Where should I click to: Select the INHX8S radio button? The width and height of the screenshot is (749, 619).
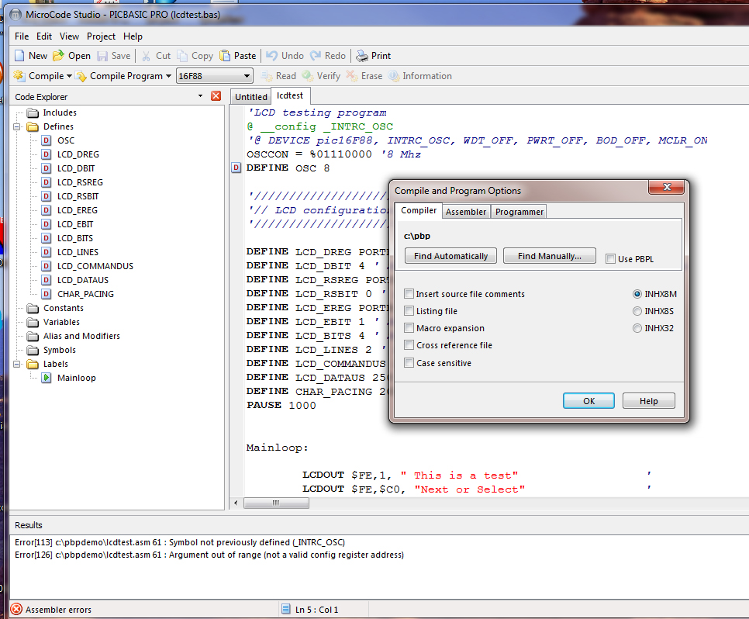pos(637,311)
